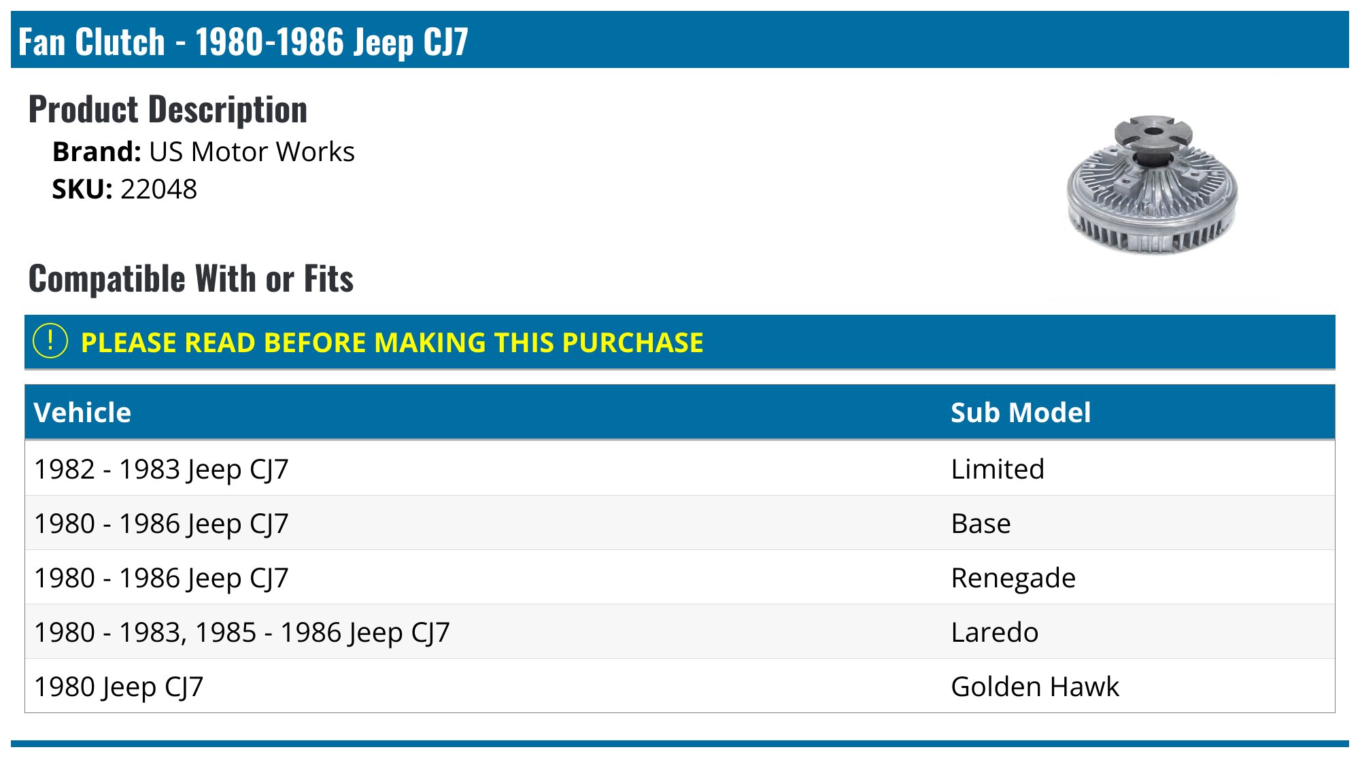The width and height of the screenshot is (1360, 758).
Task: Click the Brand label text
Action: pos(97,152)
